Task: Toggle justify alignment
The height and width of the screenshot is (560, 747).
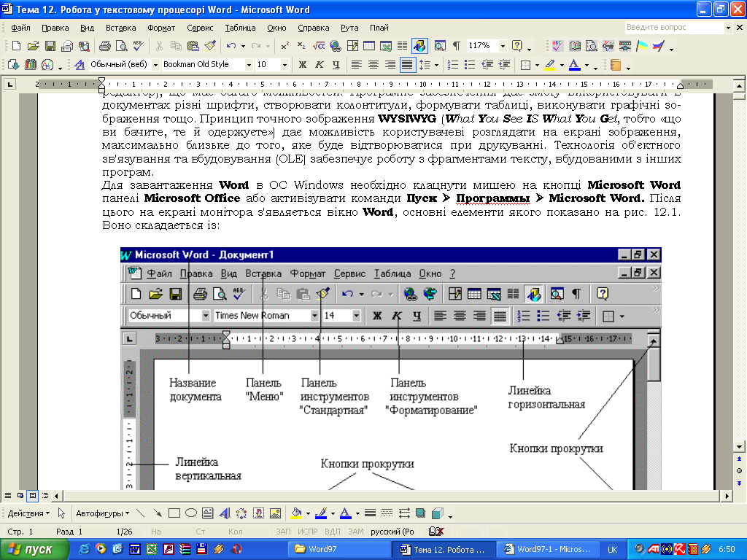Action: (407, 64)
